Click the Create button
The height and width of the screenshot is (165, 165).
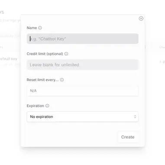pyautogui.click(x=128, y=137)
